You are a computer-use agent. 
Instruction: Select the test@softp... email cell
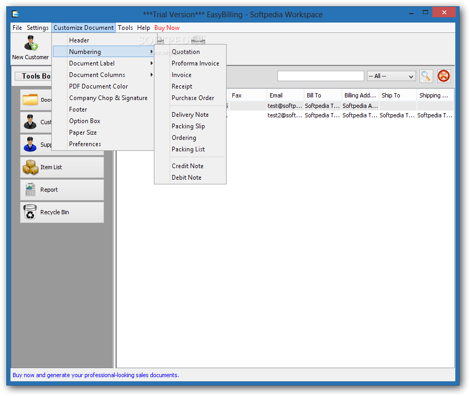click(285, 106)
